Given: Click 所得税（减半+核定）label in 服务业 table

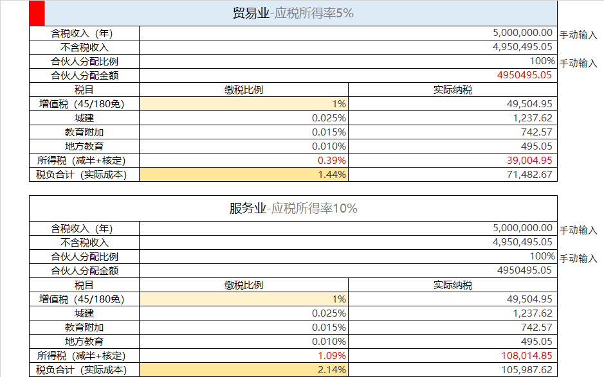Looking at the screenshot, I should (x=84, y=355).
